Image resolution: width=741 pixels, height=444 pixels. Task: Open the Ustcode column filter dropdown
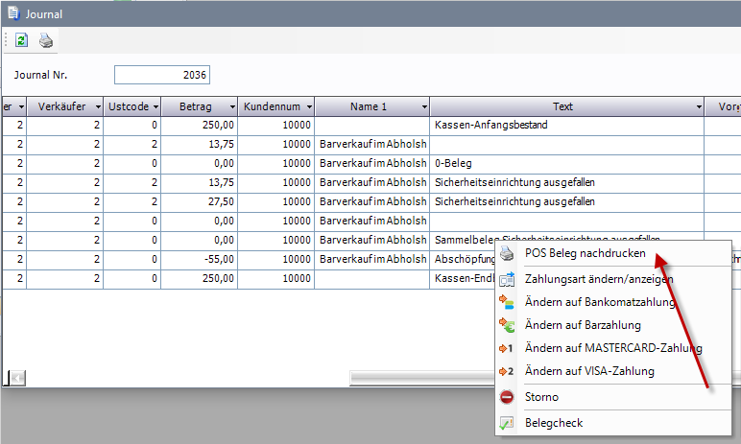(154, 106)
